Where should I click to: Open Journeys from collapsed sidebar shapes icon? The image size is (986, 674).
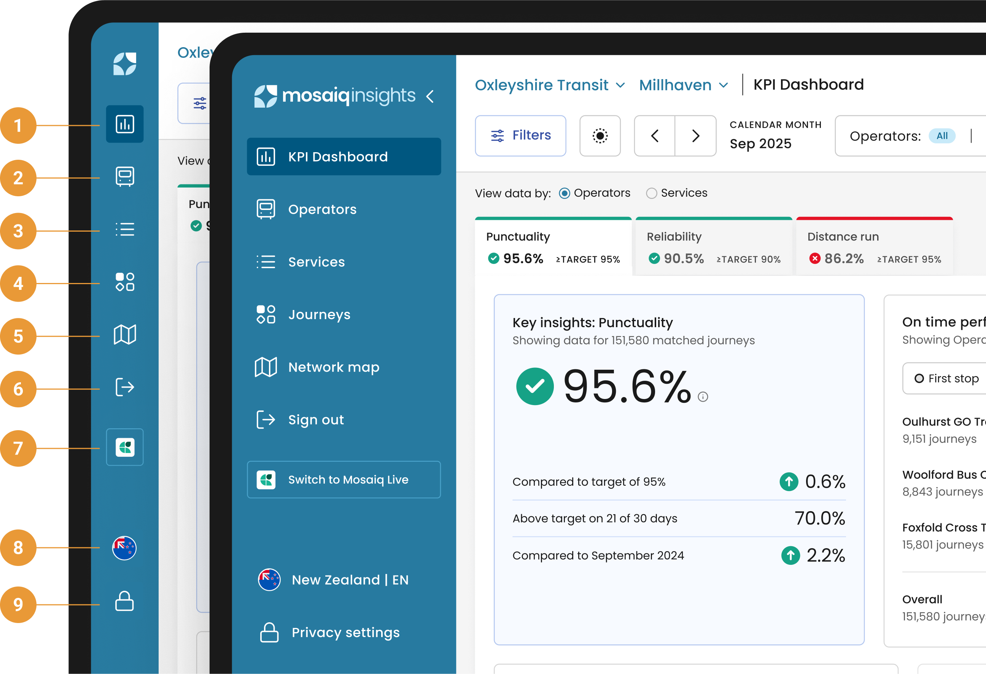click(x=125, y=282)
